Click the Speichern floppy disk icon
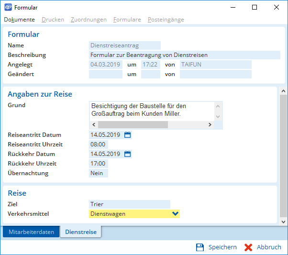 (200, 247)
